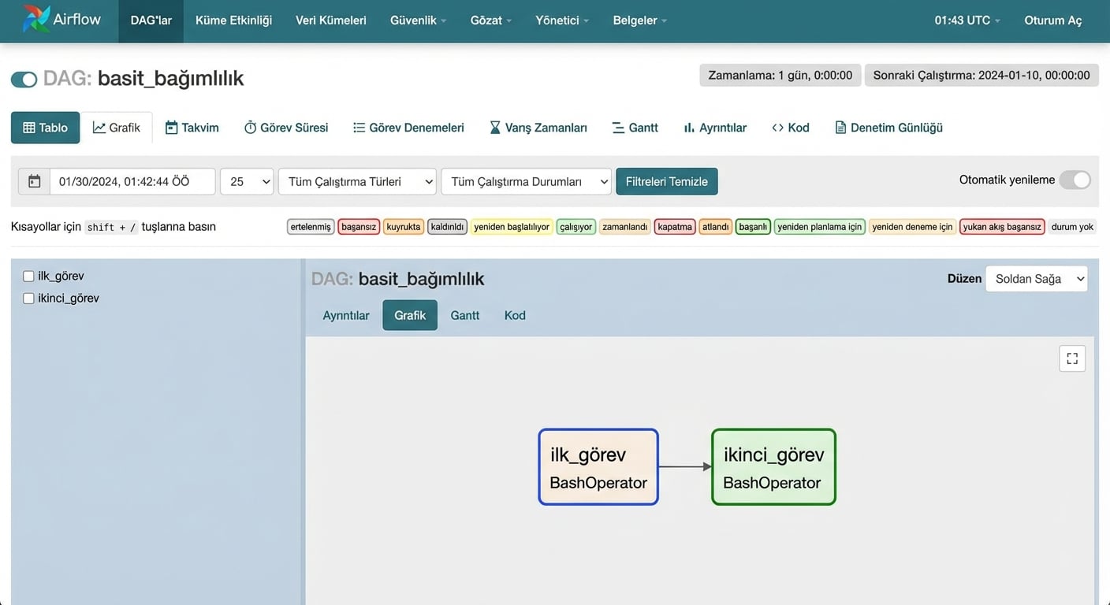
Task: Open the Gantt chart view
Action: pyautogui.click(x=635, y=128)
